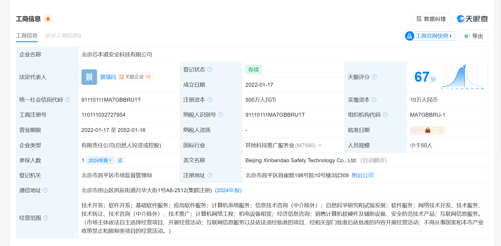
Task: Click the help icon beside 纳税人识别号
Action: [x=220, y=115]
